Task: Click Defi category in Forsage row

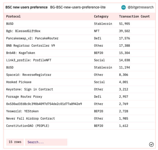Action: (98, 97)
